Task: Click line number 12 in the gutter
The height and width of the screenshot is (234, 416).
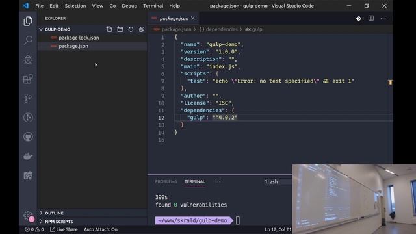Action: click(x=161, y=118)
